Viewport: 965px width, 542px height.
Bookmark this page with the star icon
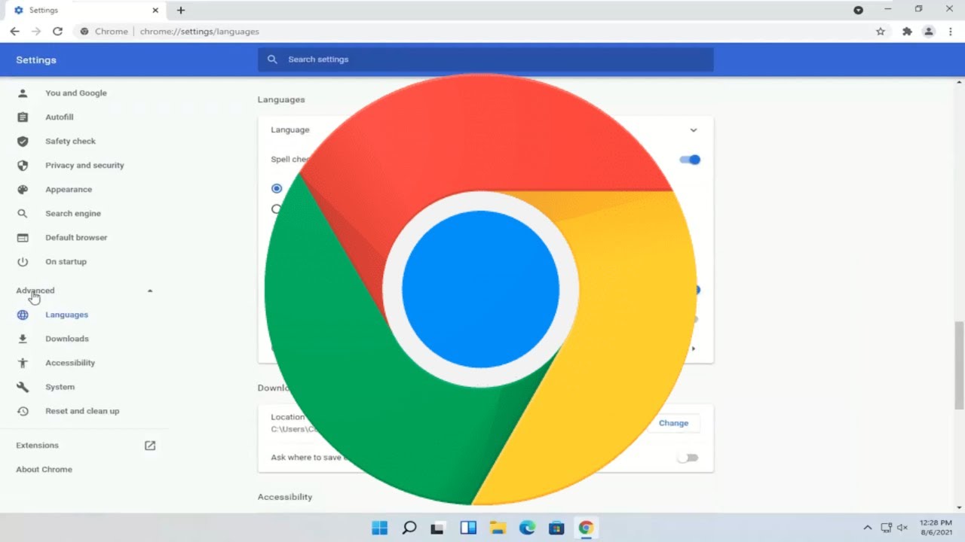click(x=881, y=32)
